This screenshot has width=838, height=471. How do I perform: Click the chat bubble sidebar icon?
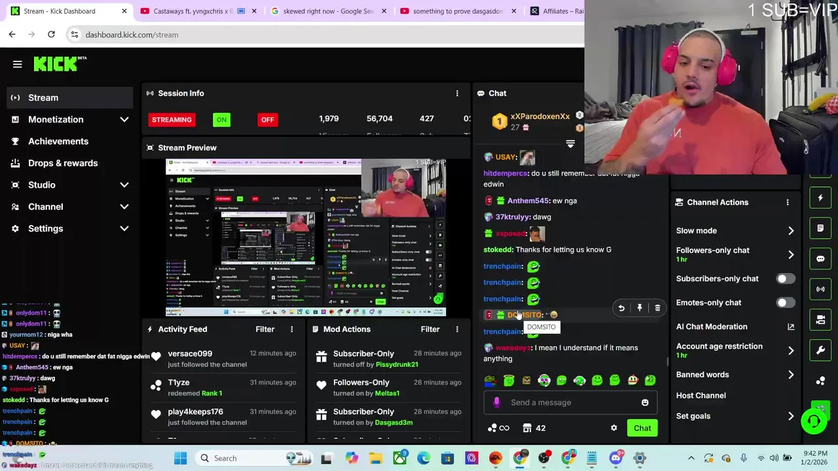(x=820, y=258)
